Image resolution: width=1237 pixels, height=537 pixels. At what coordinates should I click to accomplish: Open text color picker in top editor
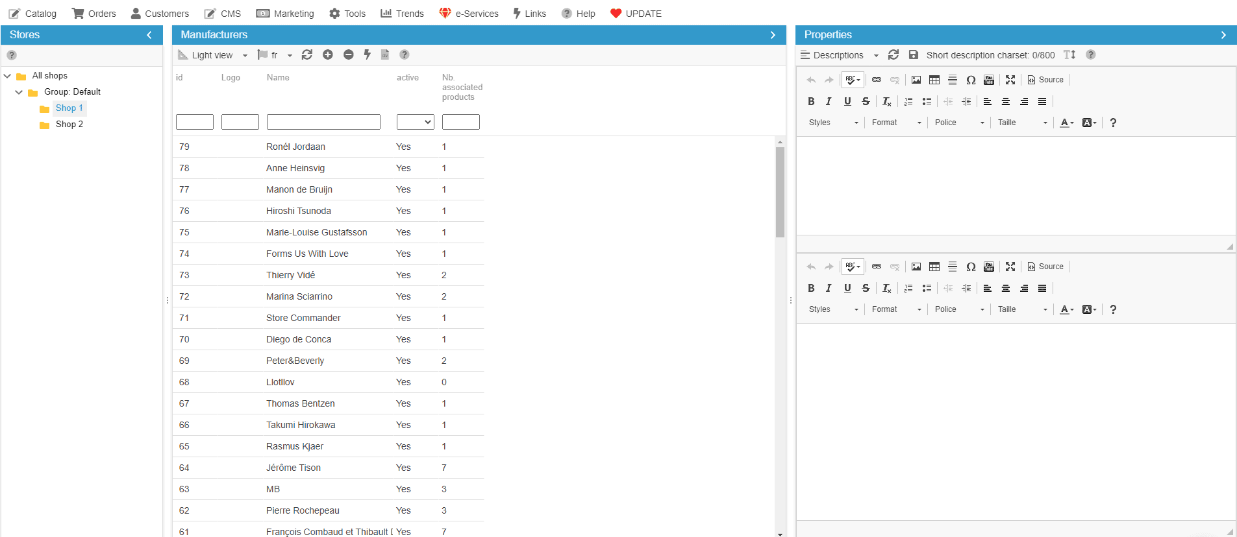[x=1067, y=123]
